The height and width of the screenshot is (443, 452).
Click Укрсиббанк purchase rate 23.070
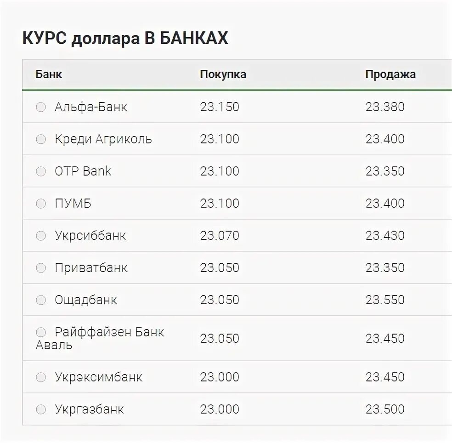click(x=220, y=236)
